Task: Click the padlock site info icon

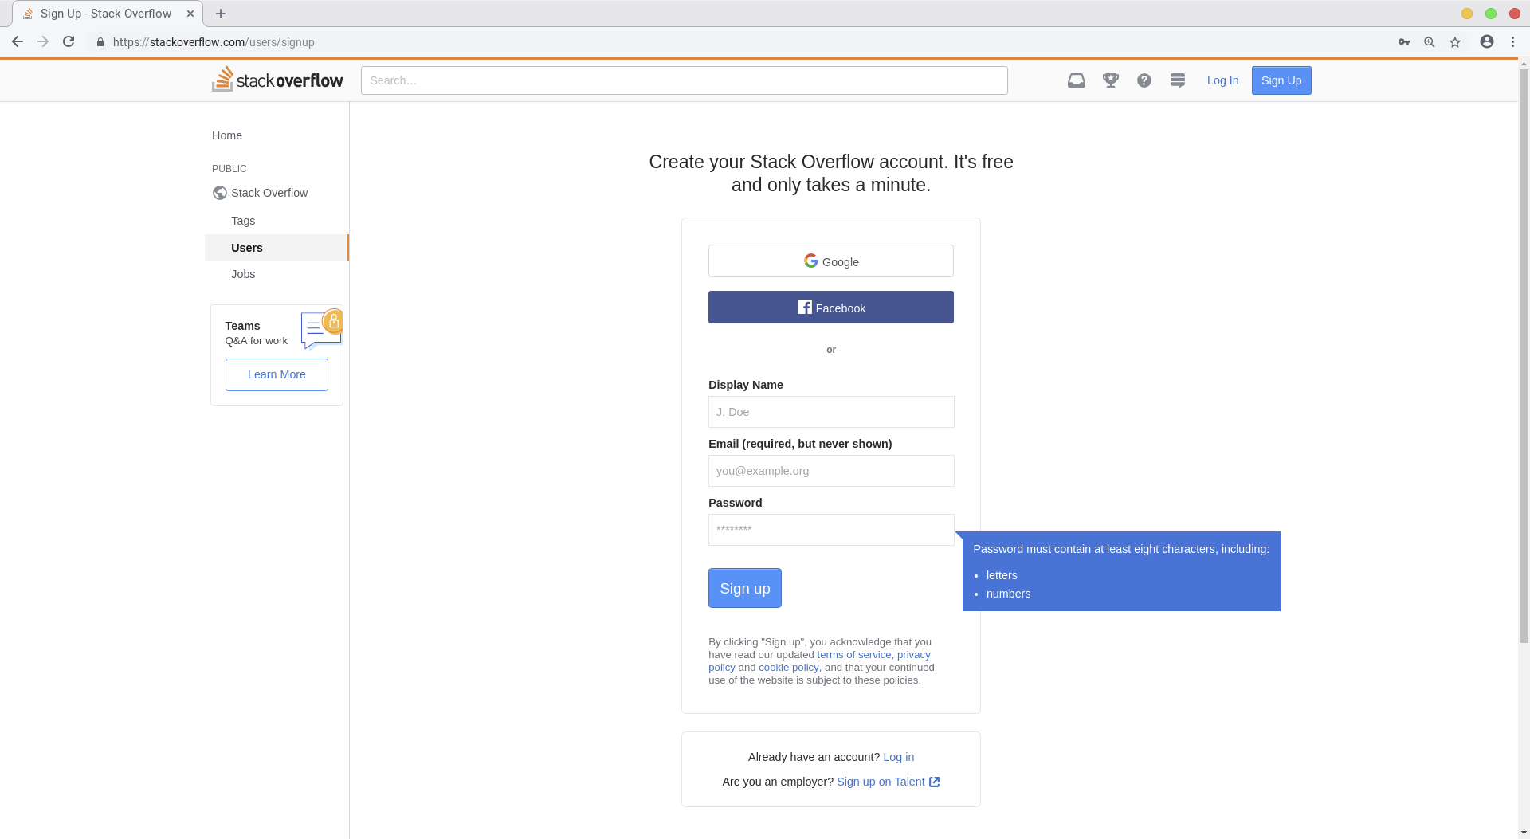Action: [x=100, y=42]
